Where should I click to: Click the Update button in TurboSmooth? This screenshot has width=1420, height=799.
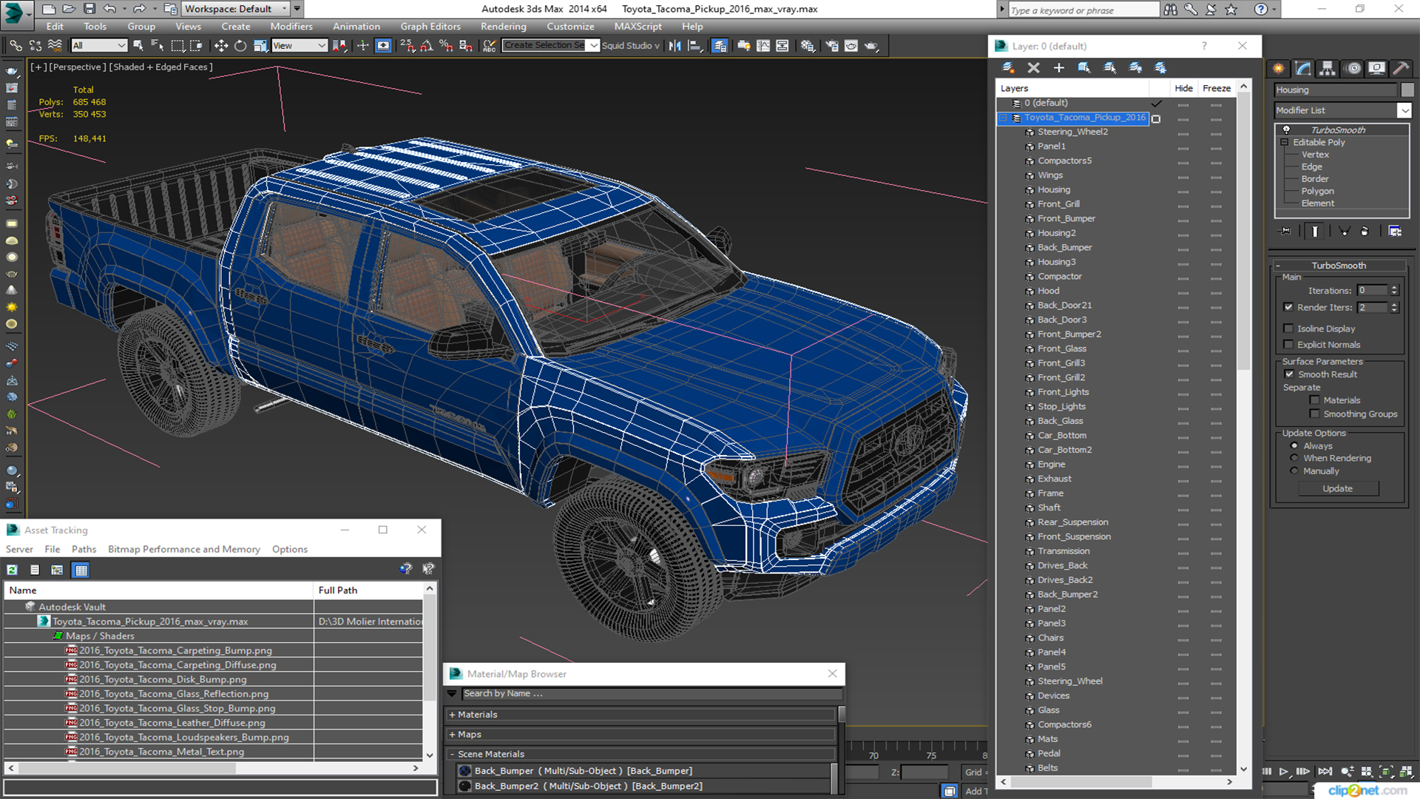pos(1337,489)
